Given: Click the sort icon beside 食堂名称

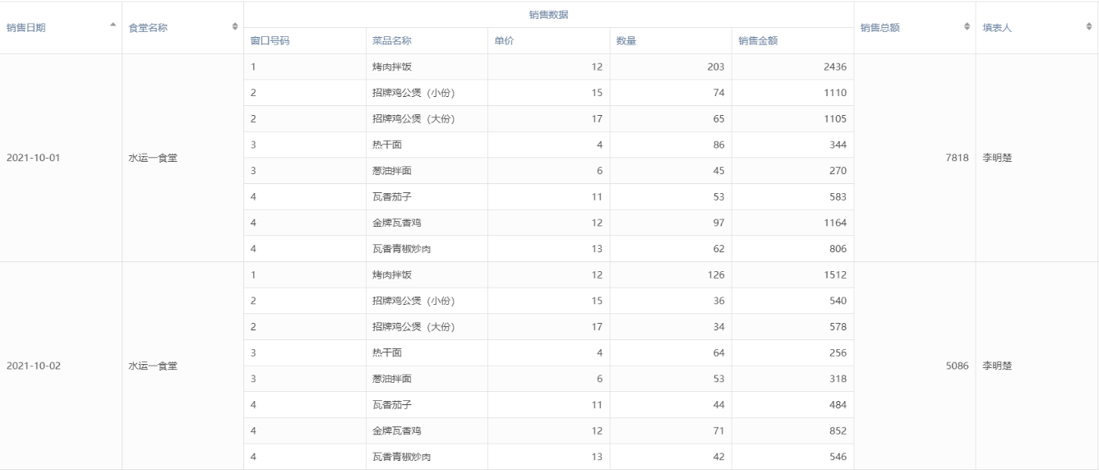Looking at the screenshot, I should (x=235, y=28).
